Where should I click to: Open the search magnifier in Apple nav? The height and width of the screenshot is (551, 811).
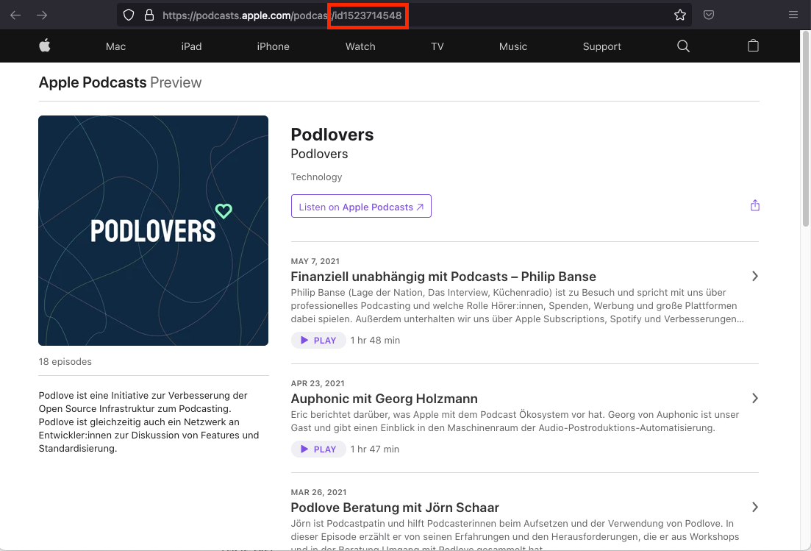pos(683,46)
